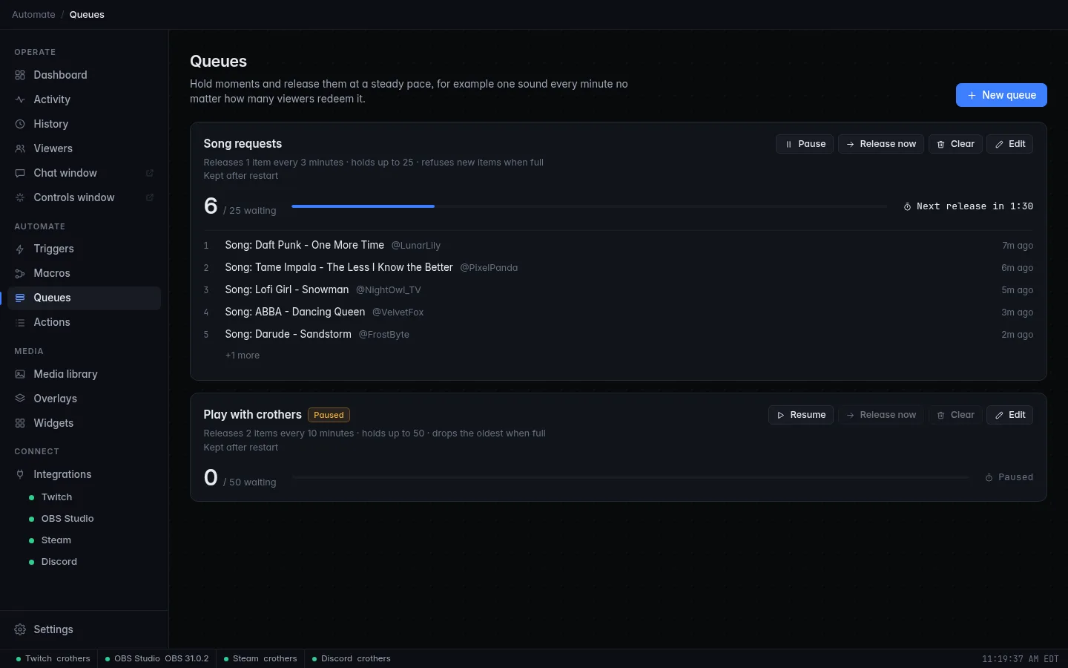Open the Dashboard grid icon in sidebar
The height and width of the screenshot is (668, 1068).
[20, 75]
